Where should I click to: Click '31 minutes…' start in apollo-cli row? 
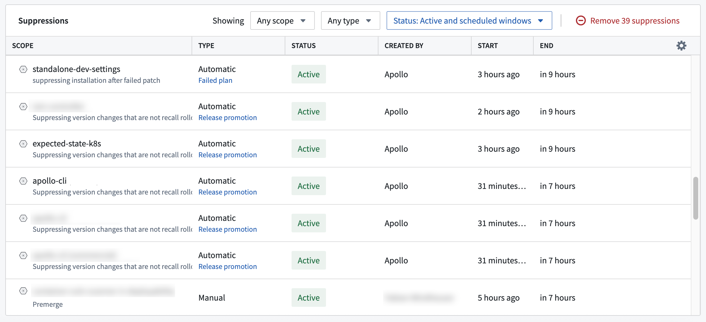point(502,186)
